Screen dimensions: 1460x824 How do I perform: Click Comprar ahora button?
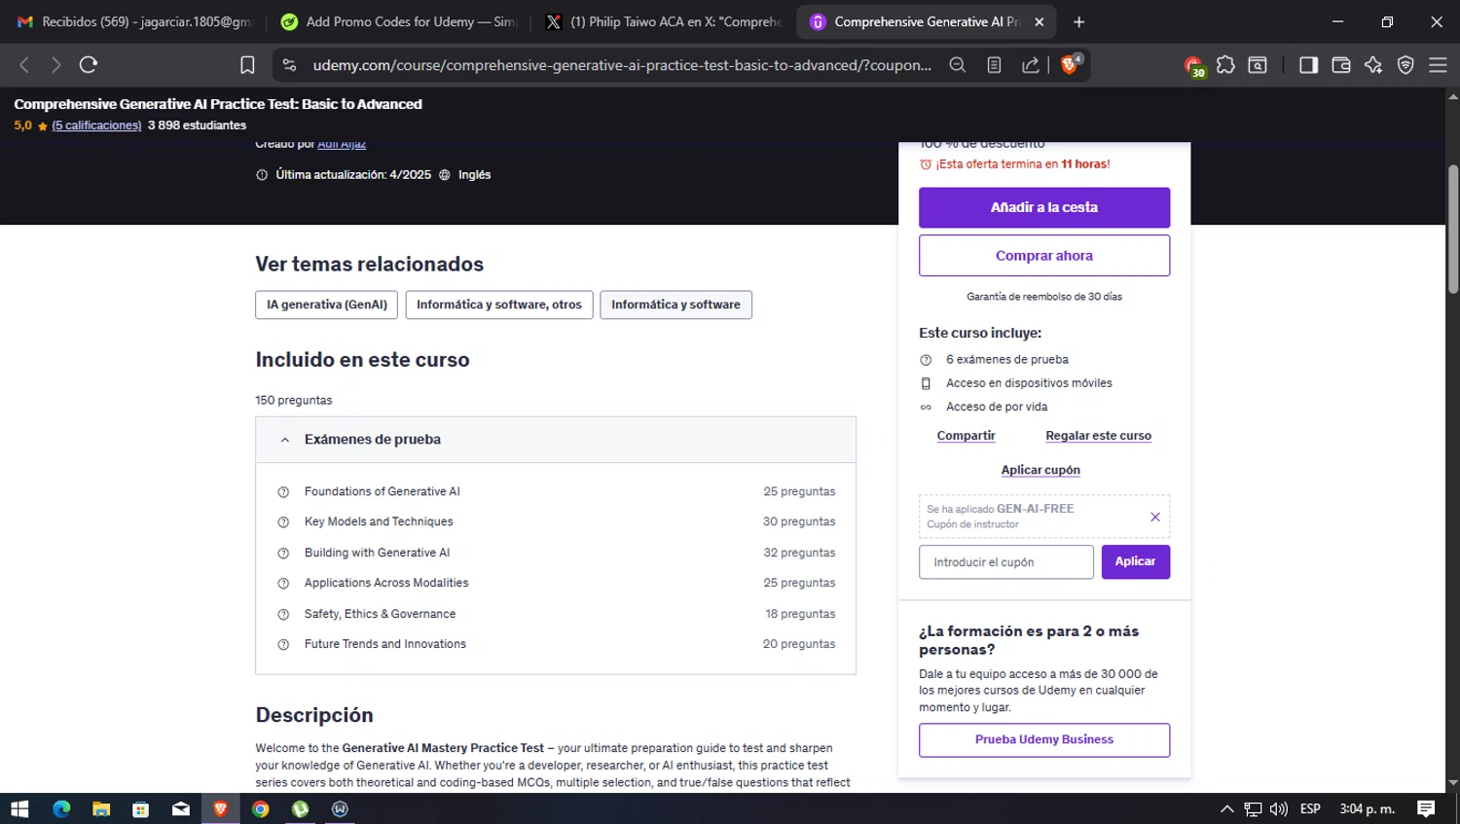[x=1044, y=256]
